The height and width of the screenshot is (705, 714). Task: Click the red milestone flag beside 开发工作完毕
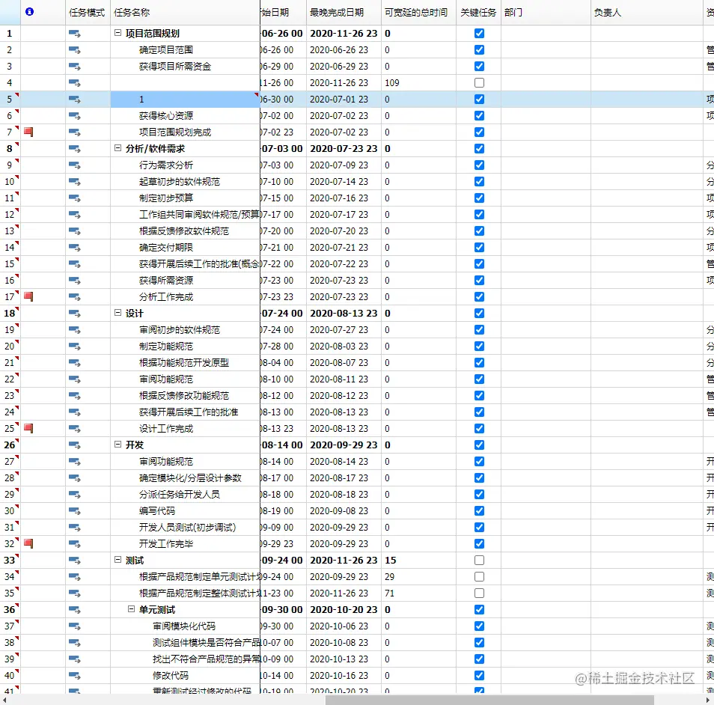point(28,543)
